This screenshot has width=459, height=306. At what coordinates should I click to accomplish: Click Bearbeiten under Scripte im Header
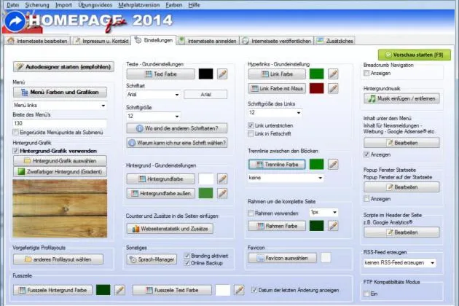tap(401, 232)
